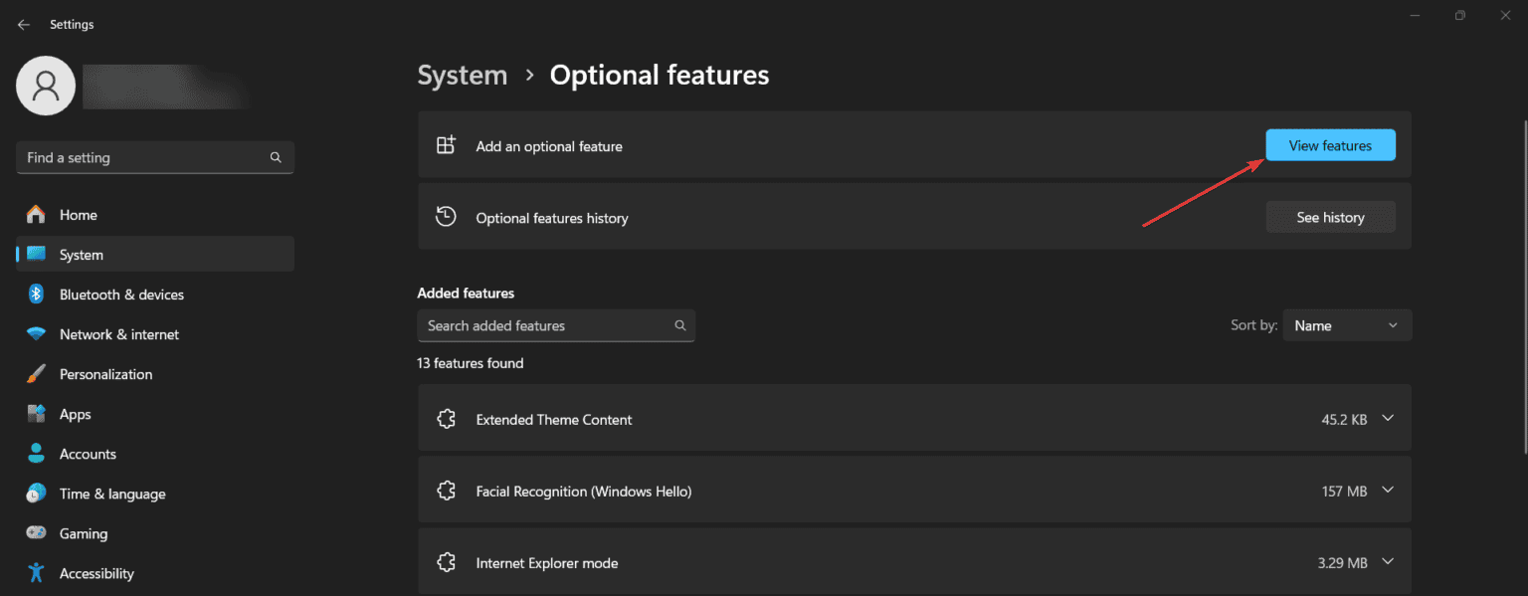The image size is (1528, 596).
Task: Open the Home settings page
Action: [155, 215]
